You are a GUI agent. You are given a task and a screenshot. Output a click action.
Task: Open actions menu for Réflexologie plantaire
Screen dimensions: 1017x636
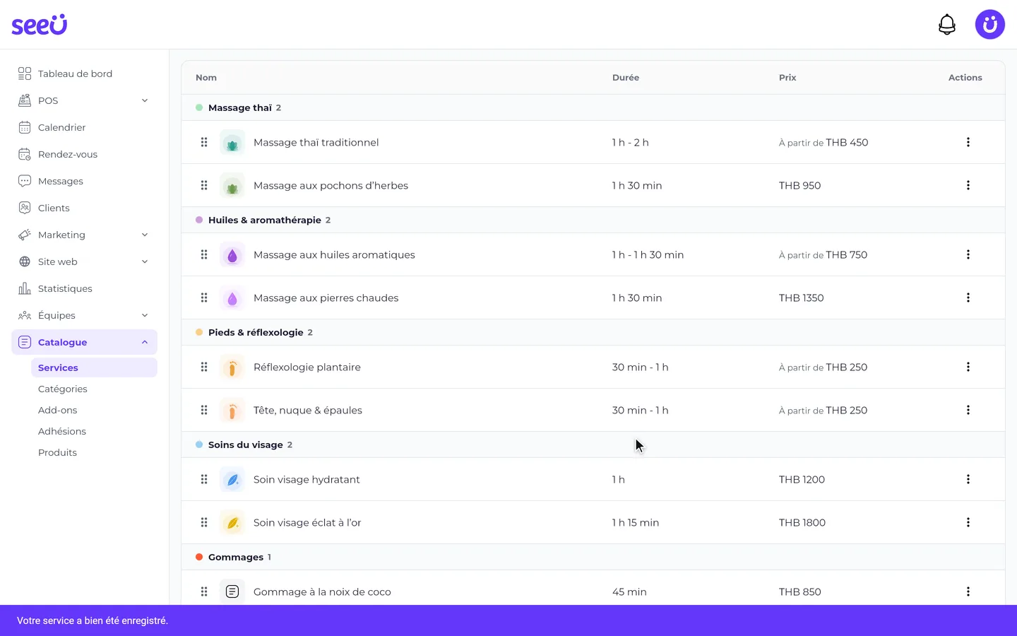coord(968,367)
